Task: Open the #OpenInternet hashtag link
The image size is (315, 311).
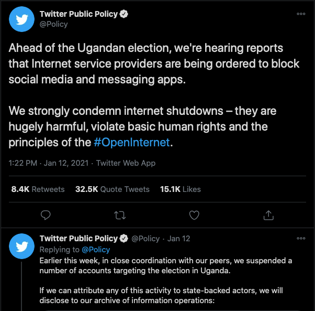Action: coord(131,143)
